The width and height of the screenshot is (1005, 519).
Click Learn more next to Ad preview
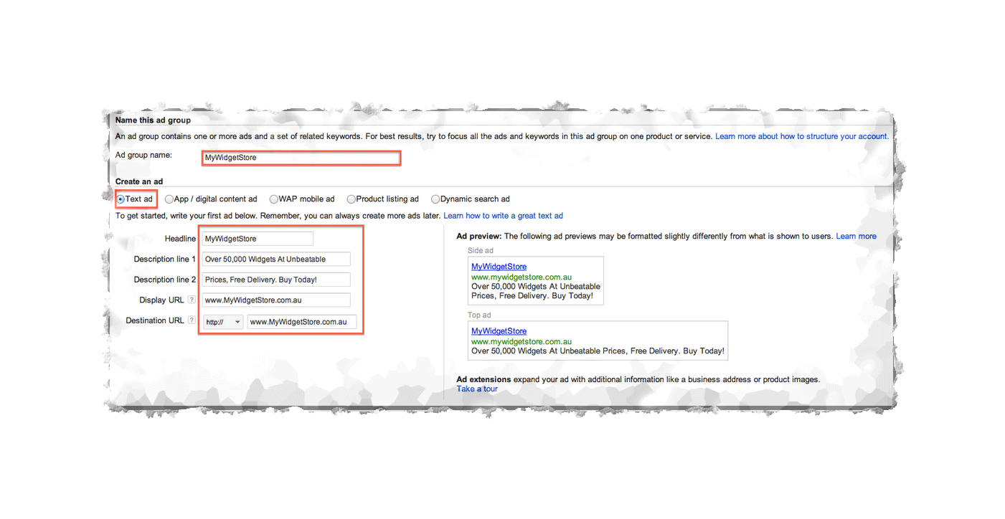856,237
